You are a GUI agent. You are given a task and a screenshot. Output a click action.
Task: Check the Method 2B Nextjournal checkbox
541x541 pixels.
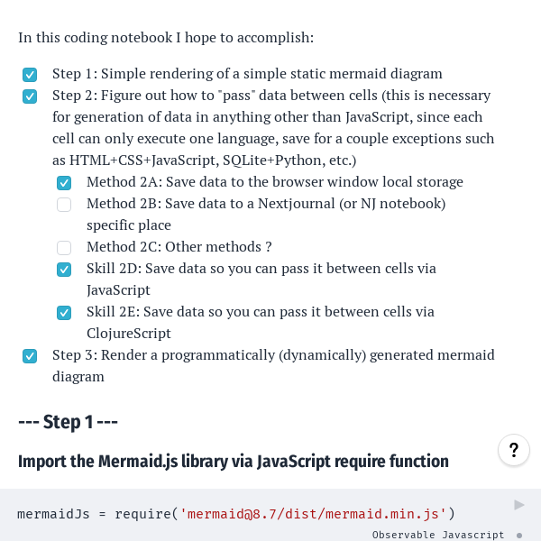pyautogui.click(x=64, y=205)
